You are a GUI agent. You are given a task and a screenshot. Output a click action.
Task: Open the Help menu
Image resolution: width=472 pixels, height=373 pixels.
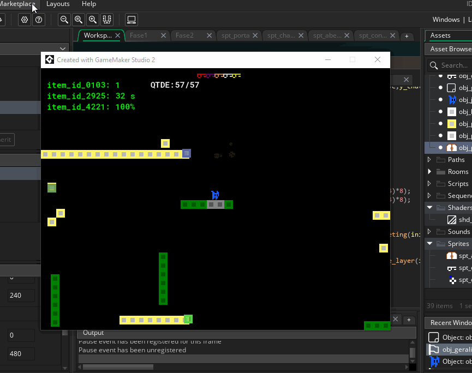pyautogui.click(x=89, y=4)
